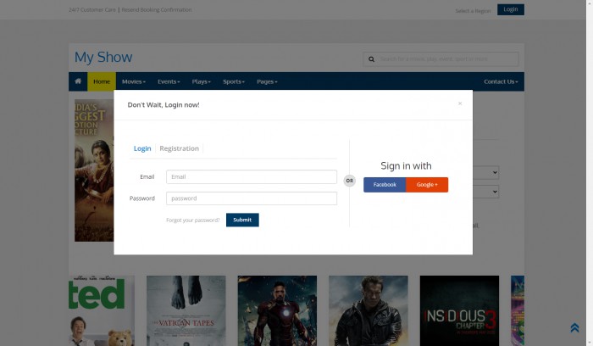Switch to the Registration tab

[x=180, y=148]
